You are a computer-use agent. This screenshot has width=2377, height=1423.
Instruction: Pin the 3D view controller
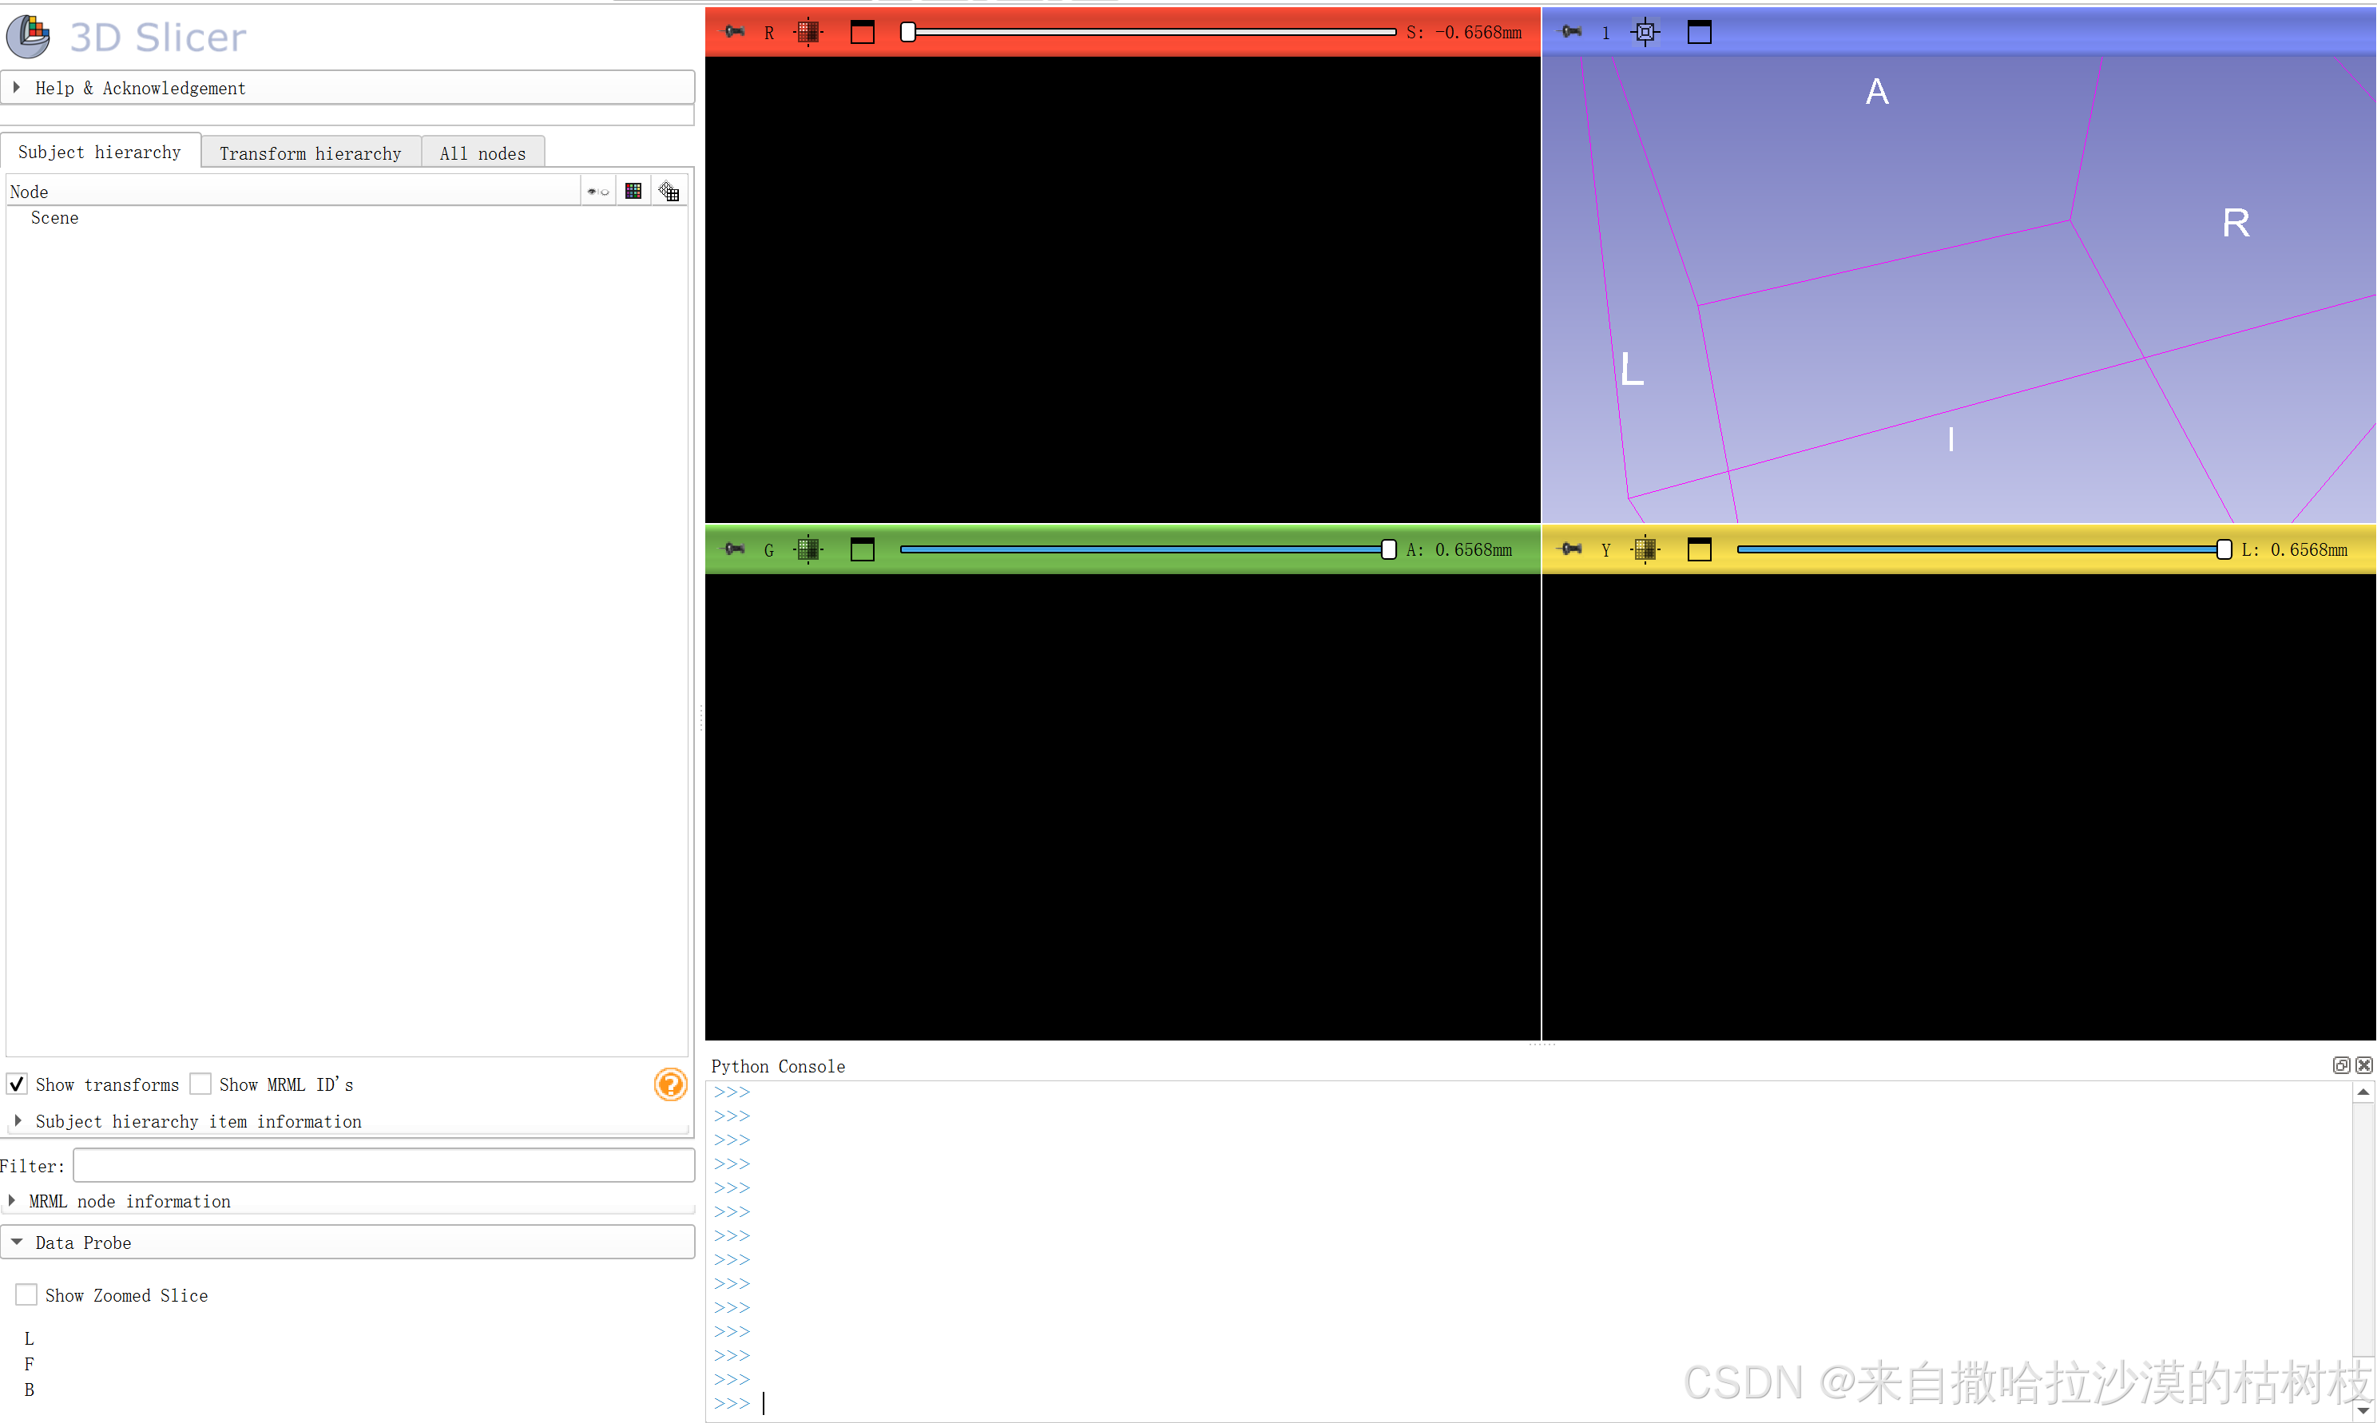(x=1570, y=32)
